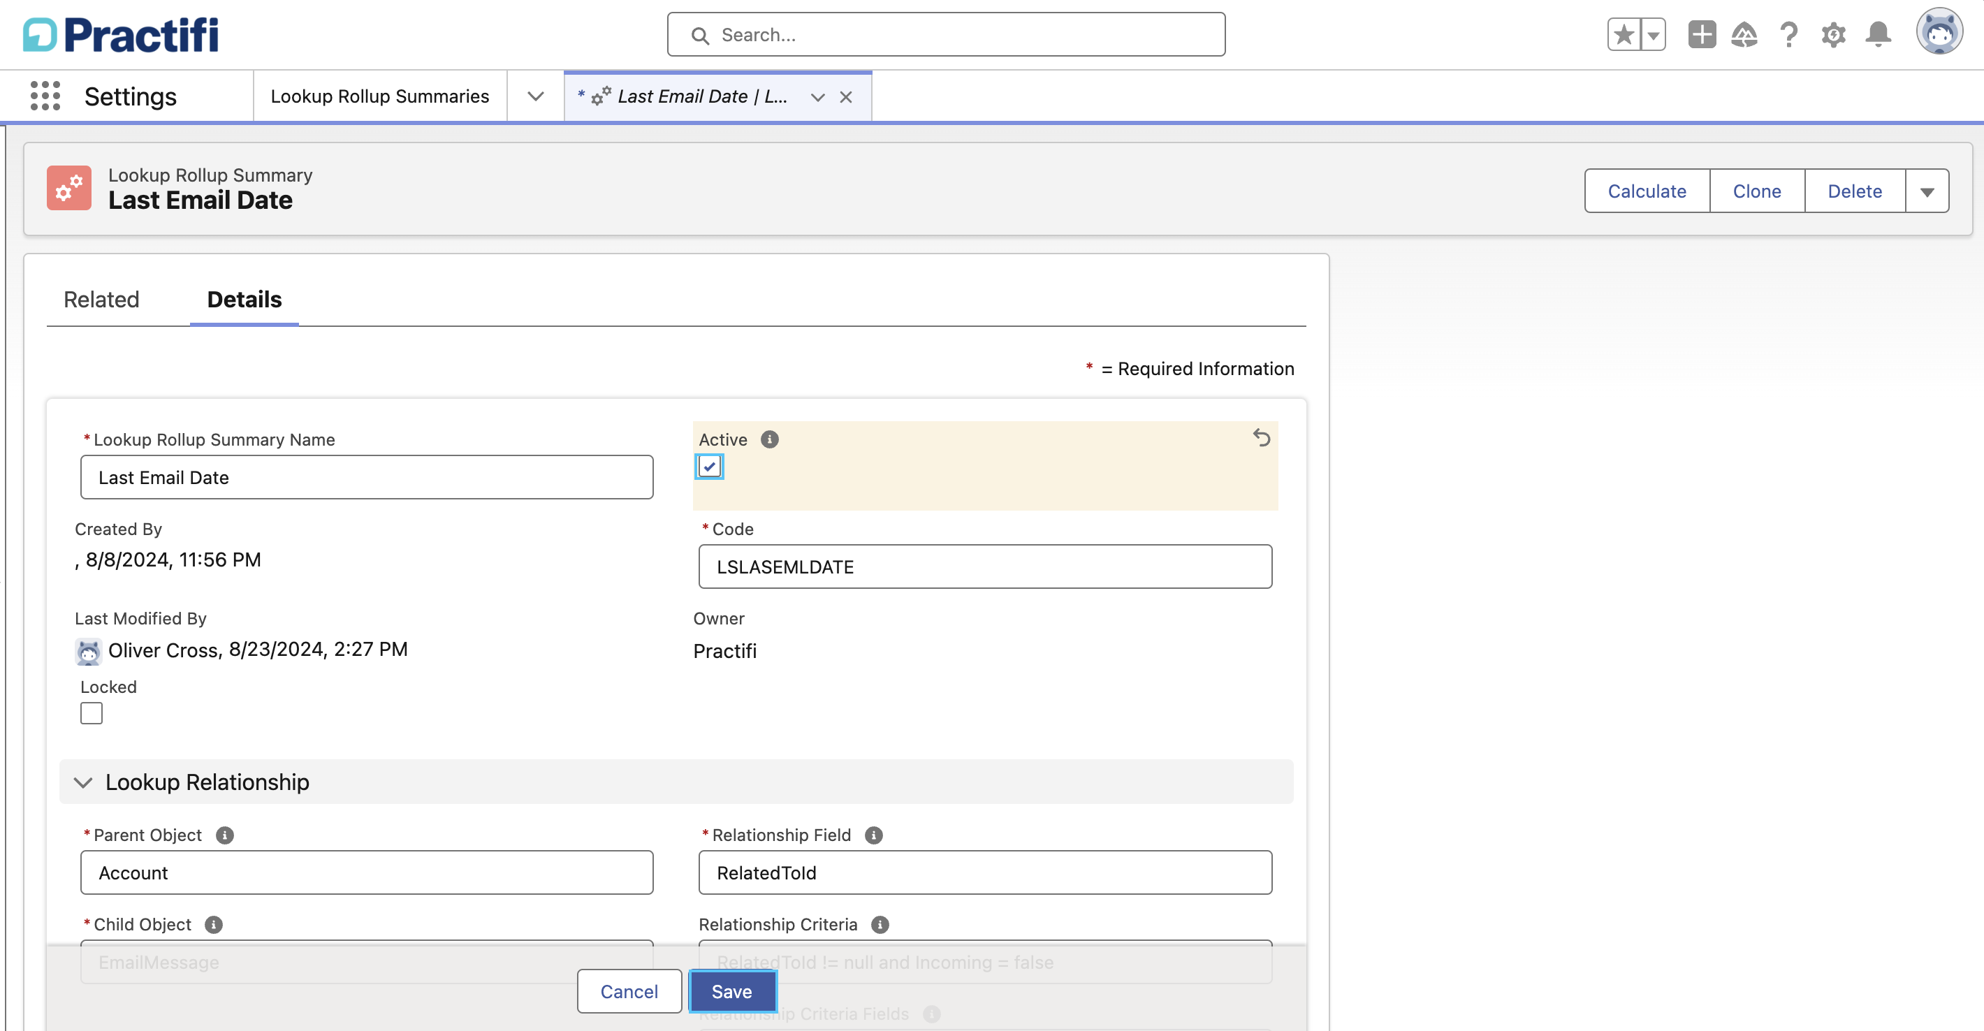Open the help question mark icon

tap(1788, 35)
